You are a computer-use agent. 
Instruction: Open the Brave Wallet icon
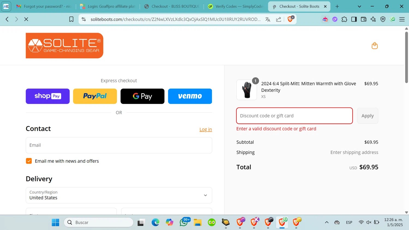coord(363,19)
